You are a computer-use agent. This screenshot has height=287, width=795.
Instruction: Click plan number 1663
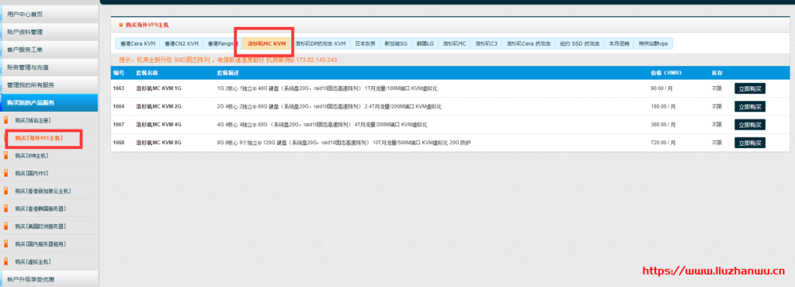pyautogui.click(x=119, y=88)
